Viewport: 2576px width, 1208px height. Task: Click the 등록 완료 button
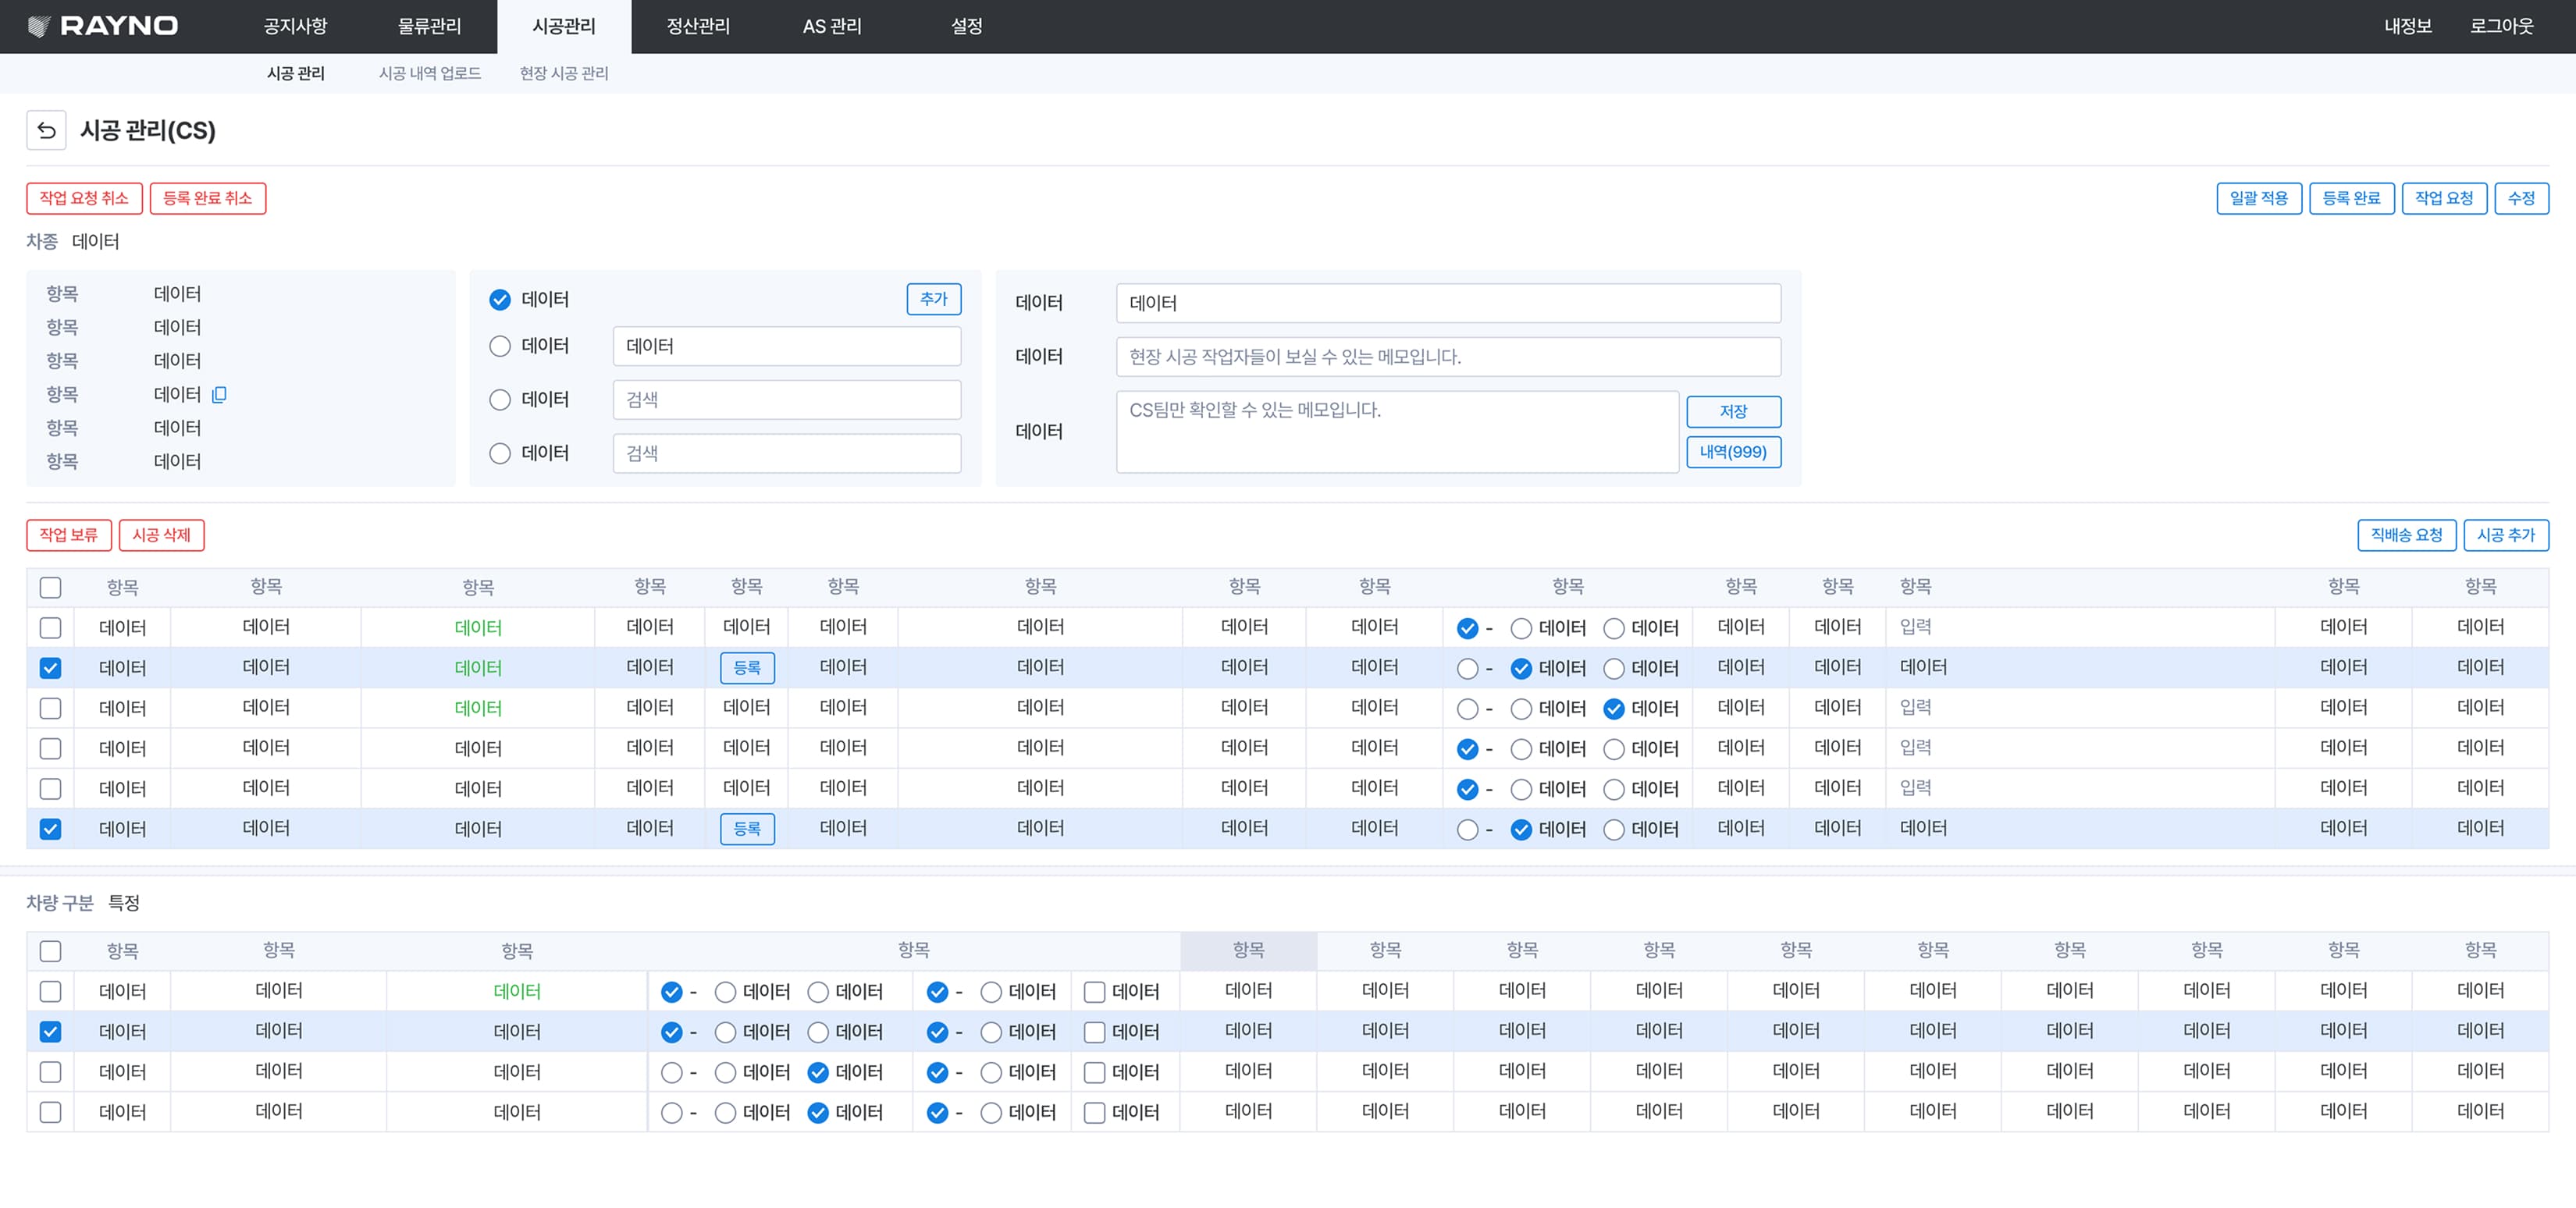[2351, 198]
